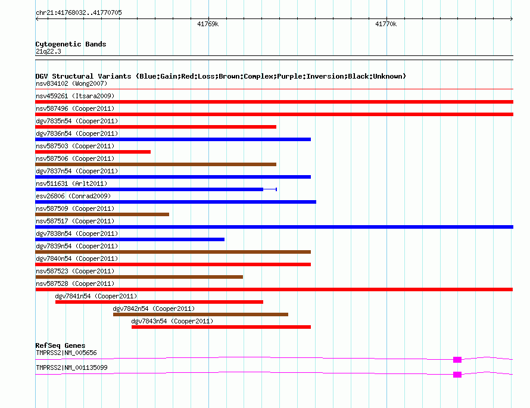Select the dgv7842n54 (Cooper2011) brown bar
530x408 pixels.
201,314
